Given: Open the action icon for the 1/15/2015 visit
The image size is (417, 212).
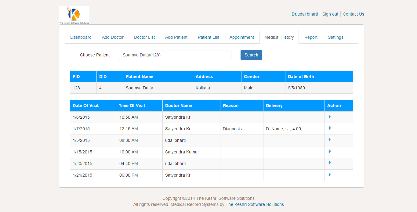Looking at the screenshot, I should (x=329, y=151).
